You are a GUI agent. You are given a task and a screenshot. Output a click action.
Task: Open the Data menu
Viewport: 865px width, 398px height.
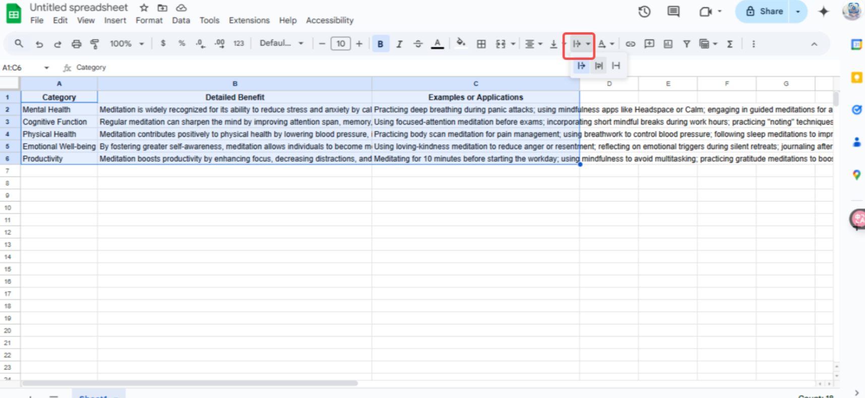[181, 21]
